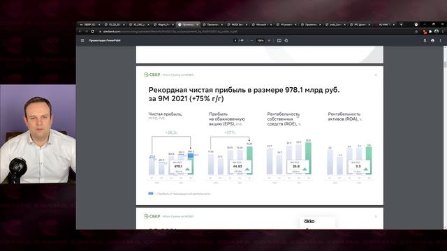Click the presenter webcam video
The width and height of the screenshot is (447, 251).
38,134
